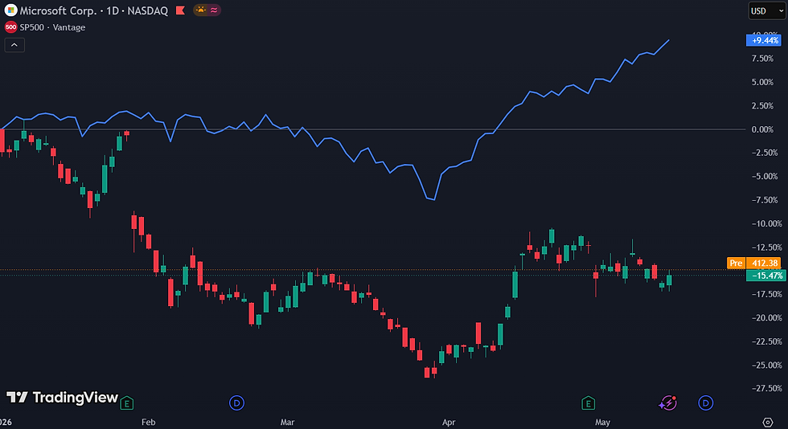Open the dividend D marker in late May
This screenshot has height=429, width=788.
click(706, 402)
